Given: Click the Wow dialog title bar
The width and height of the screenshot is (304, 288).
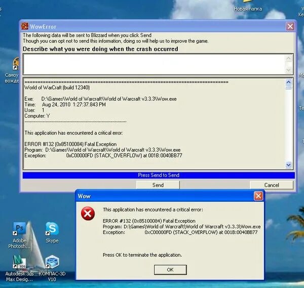Looking at the screenshot, I should click(165, 196).
